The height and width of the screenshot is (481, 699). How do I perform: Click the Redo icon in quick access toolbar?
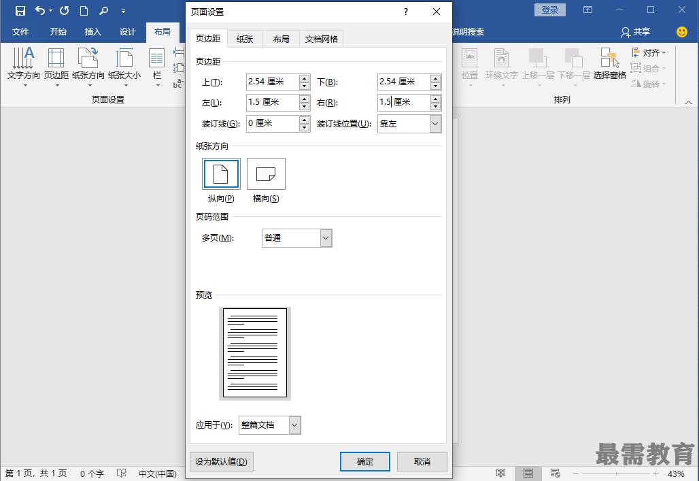(64, 10)
